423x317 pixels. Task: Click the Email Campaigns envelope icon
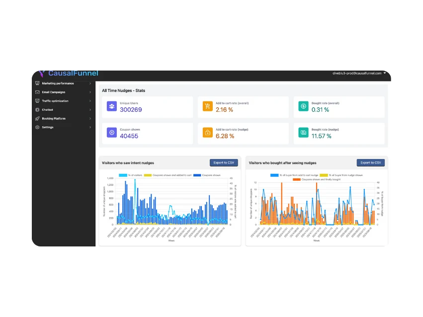pos(37,92)
